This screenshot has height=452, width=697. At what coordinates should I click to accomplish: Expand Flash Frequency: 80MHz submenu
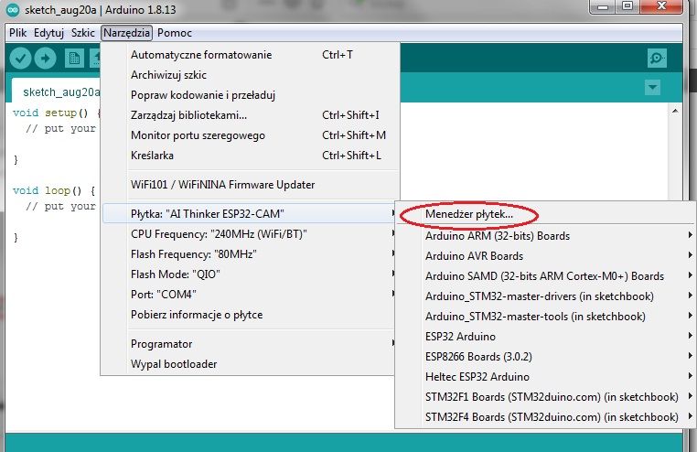[249, 254]
